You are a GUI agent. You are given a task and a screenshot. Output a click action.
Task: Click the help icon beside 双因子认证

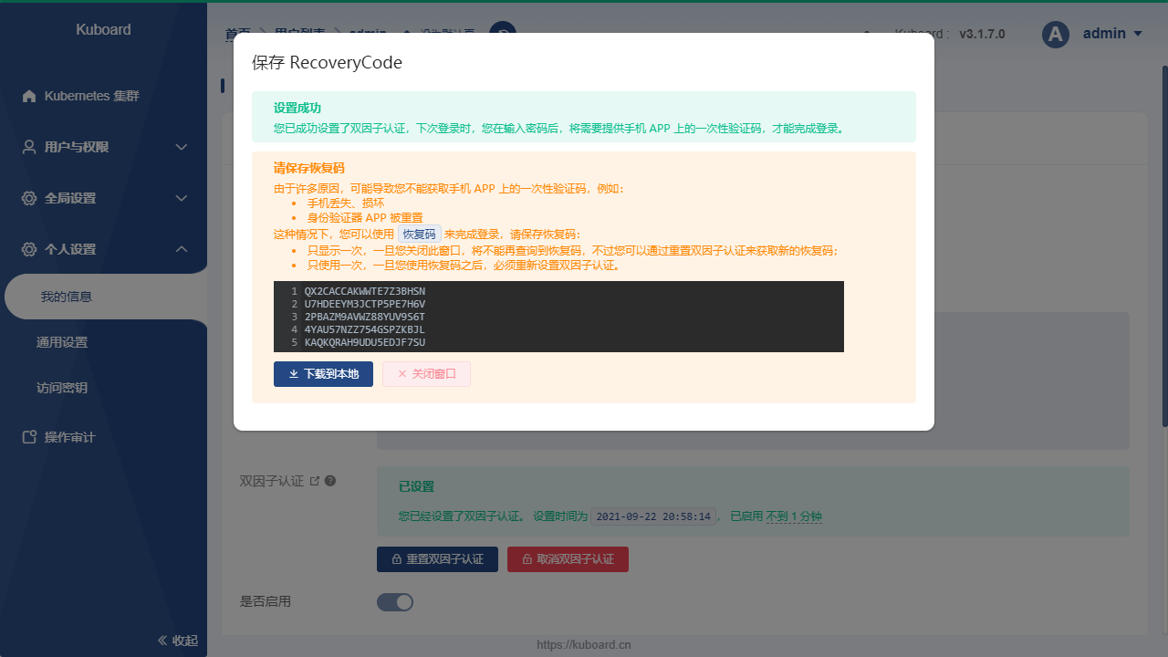click(330, 481)
